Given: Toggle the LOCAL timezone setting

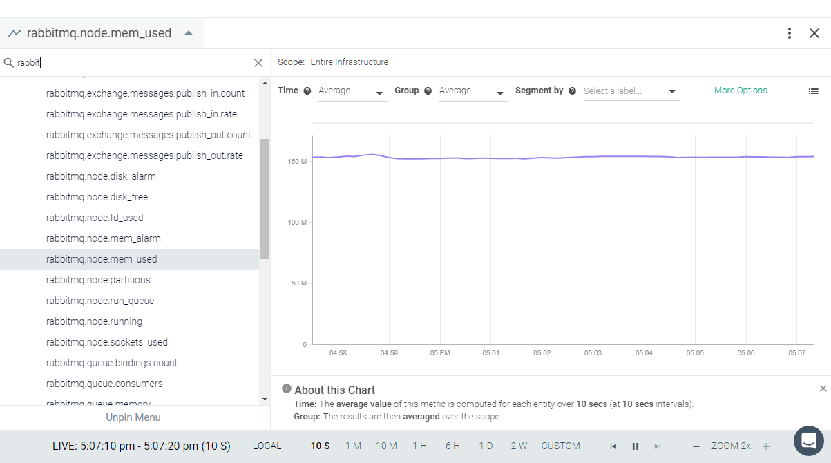Looking at the screenshot, I should (267, 446).
